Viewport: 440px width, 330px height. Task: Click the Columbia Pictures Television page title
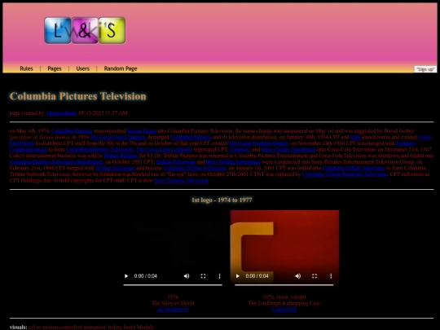[77, 96]
